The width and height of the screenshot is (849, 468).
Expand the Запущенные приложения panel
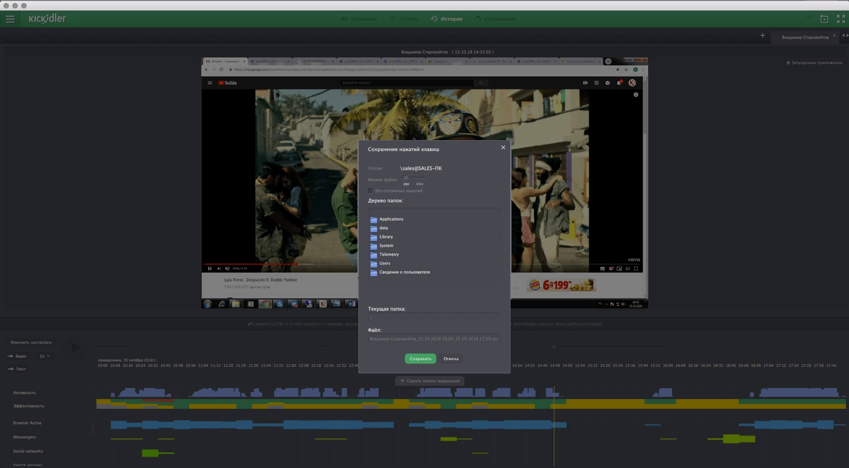814,63
